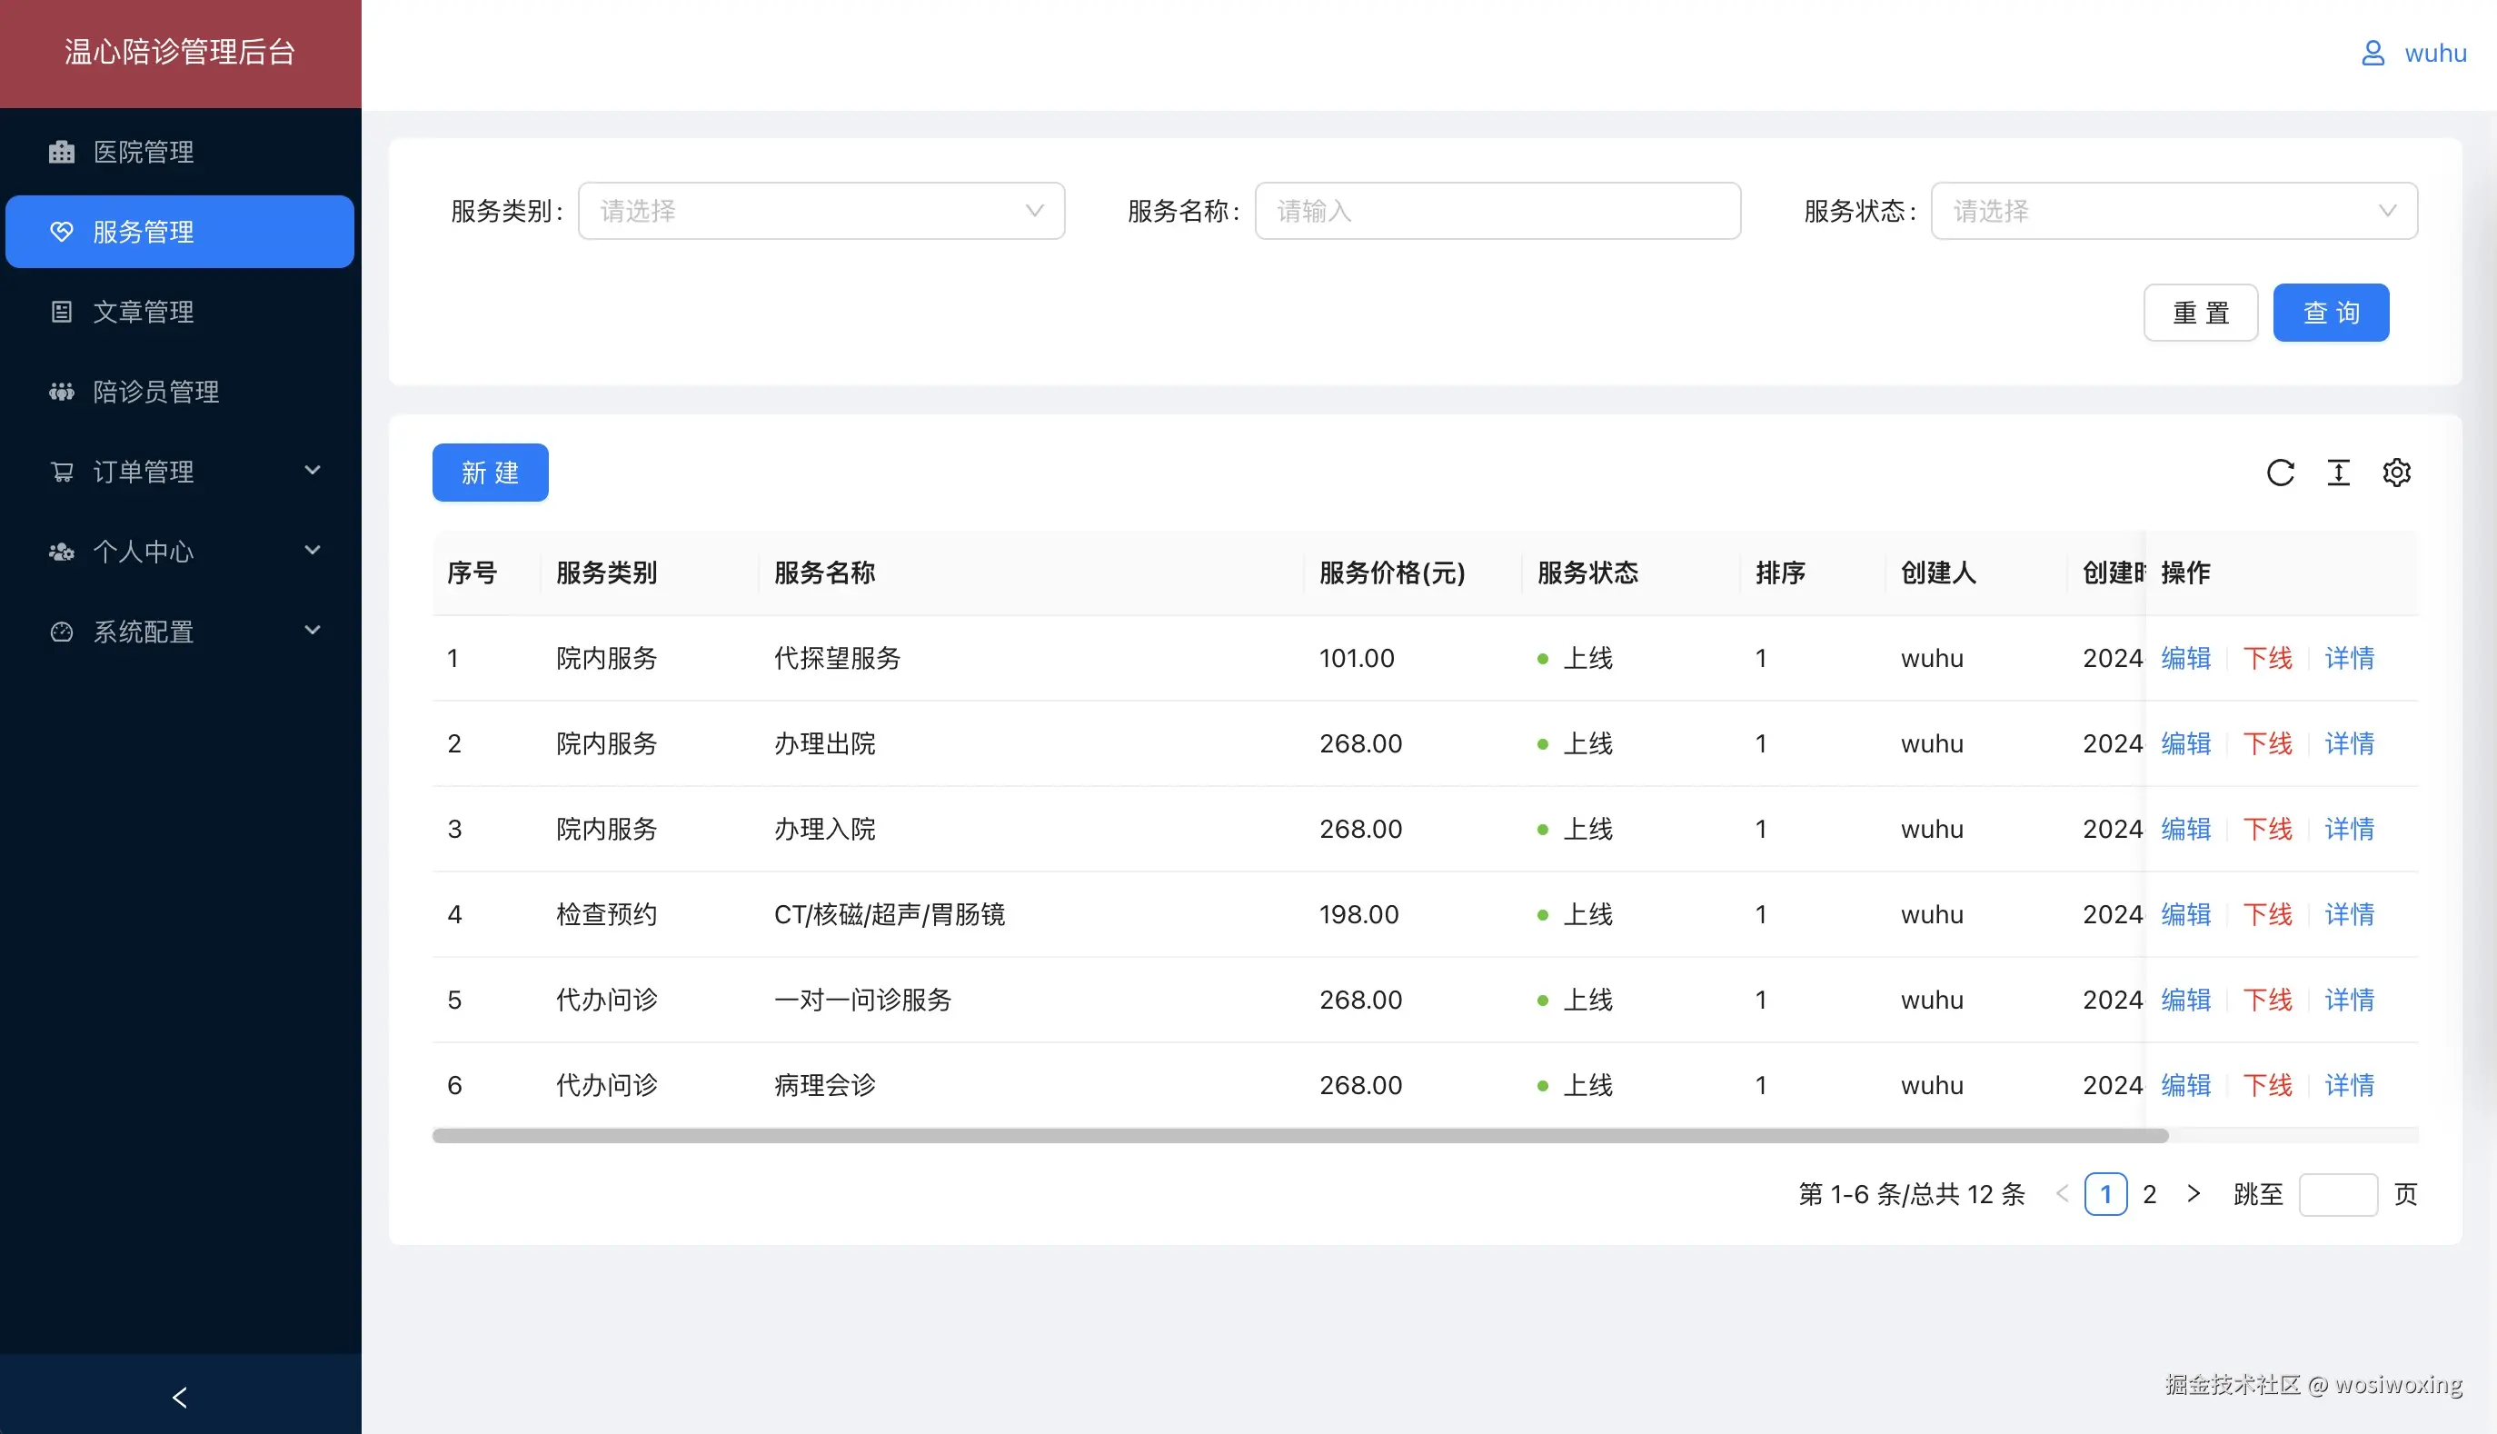Open the 服务状态 select dropdown
This screenshot has width=2497, height=1434.
2174,211
